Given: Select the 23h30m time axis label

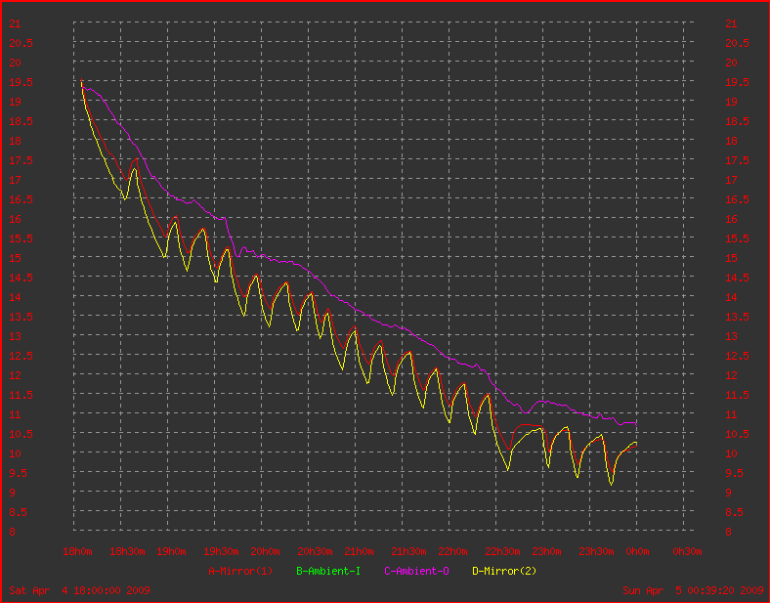Looking at the screenshot, I should 596,551.
